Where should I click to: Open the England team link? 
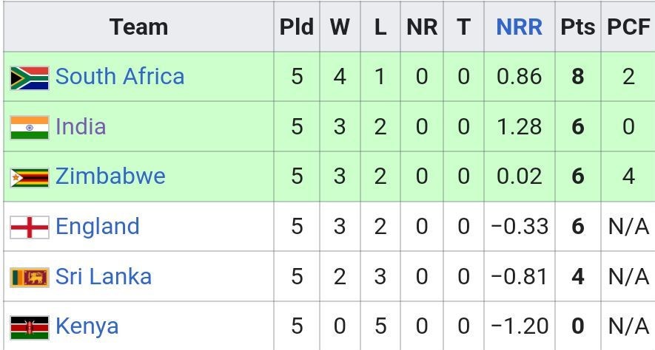[98, 227]
